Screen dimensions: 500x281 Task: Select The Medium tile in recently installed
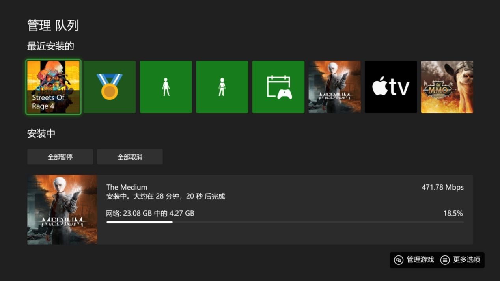(x=334, y=86)
